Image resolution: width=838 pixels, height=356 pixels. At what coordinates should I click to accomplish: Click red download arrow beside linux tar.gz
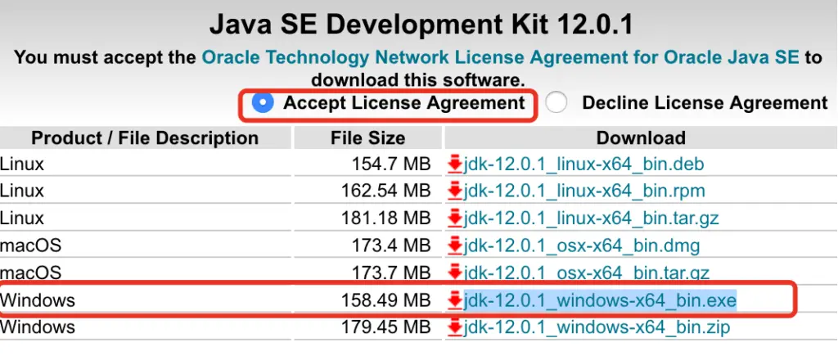pos(455,219)
